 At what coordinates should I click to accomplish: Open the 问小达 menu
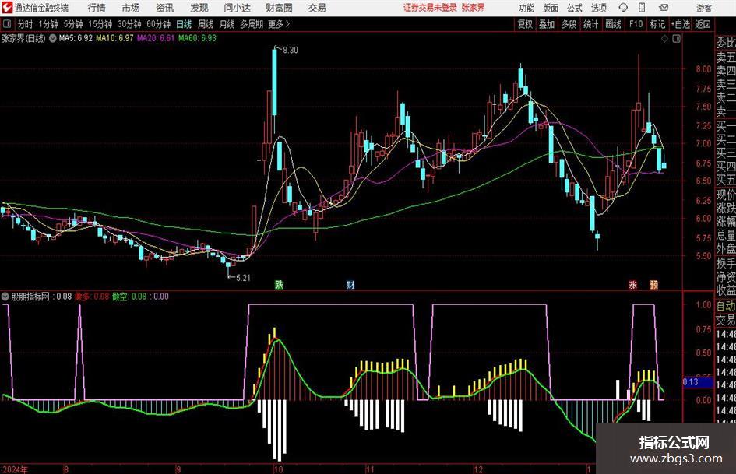tap(237, 8)
